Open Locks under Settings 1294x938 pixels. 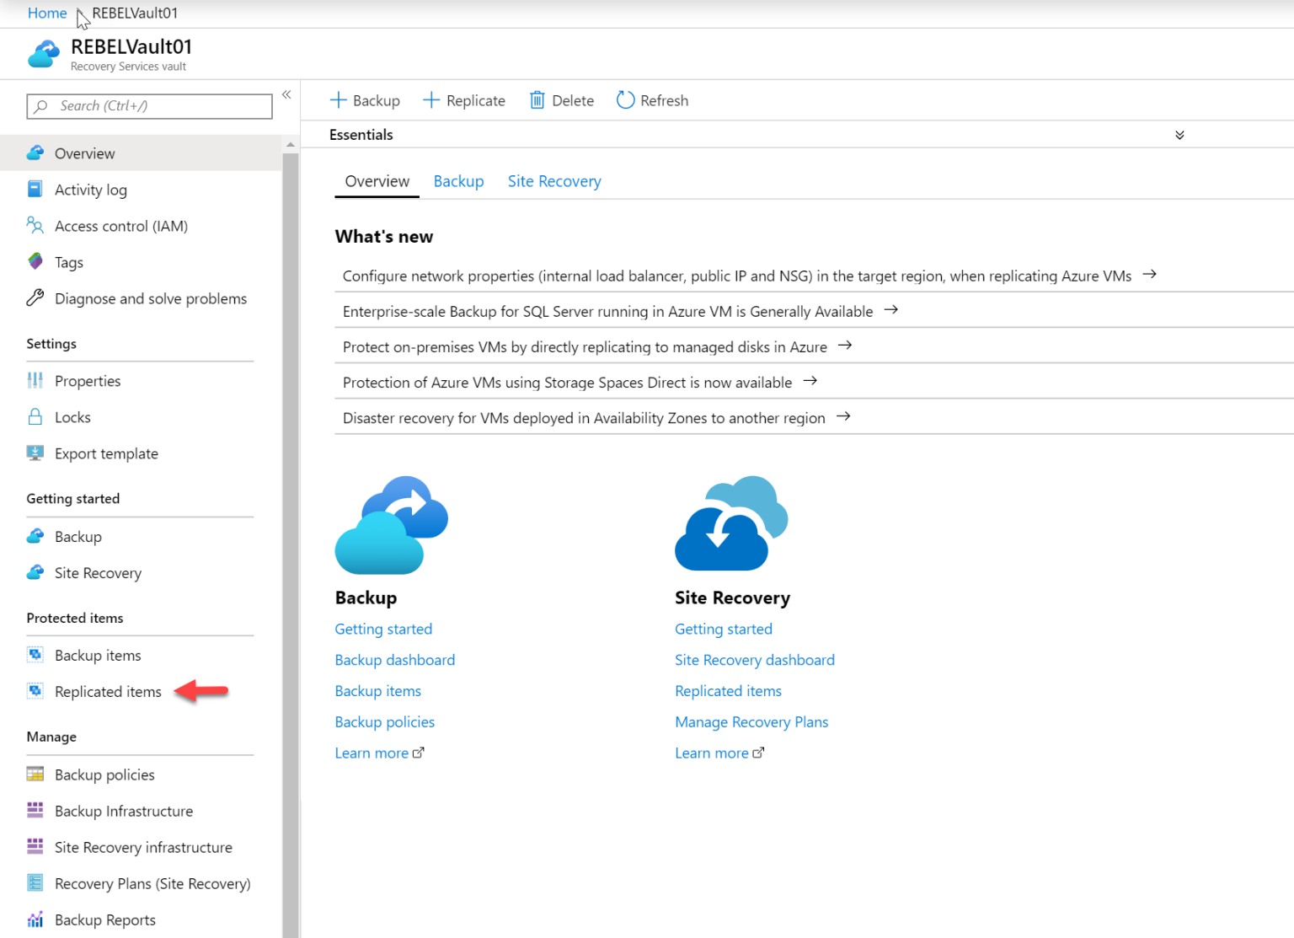coord(72,417)
